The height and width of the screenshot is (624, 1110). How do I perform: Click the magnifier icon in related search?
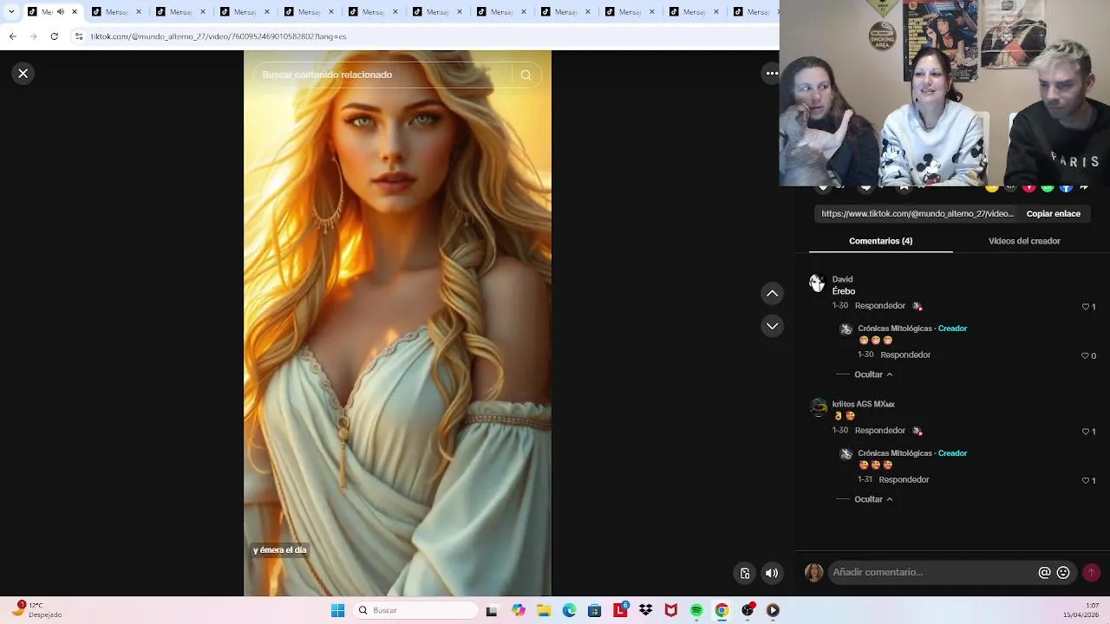click(x=526, y=75)
